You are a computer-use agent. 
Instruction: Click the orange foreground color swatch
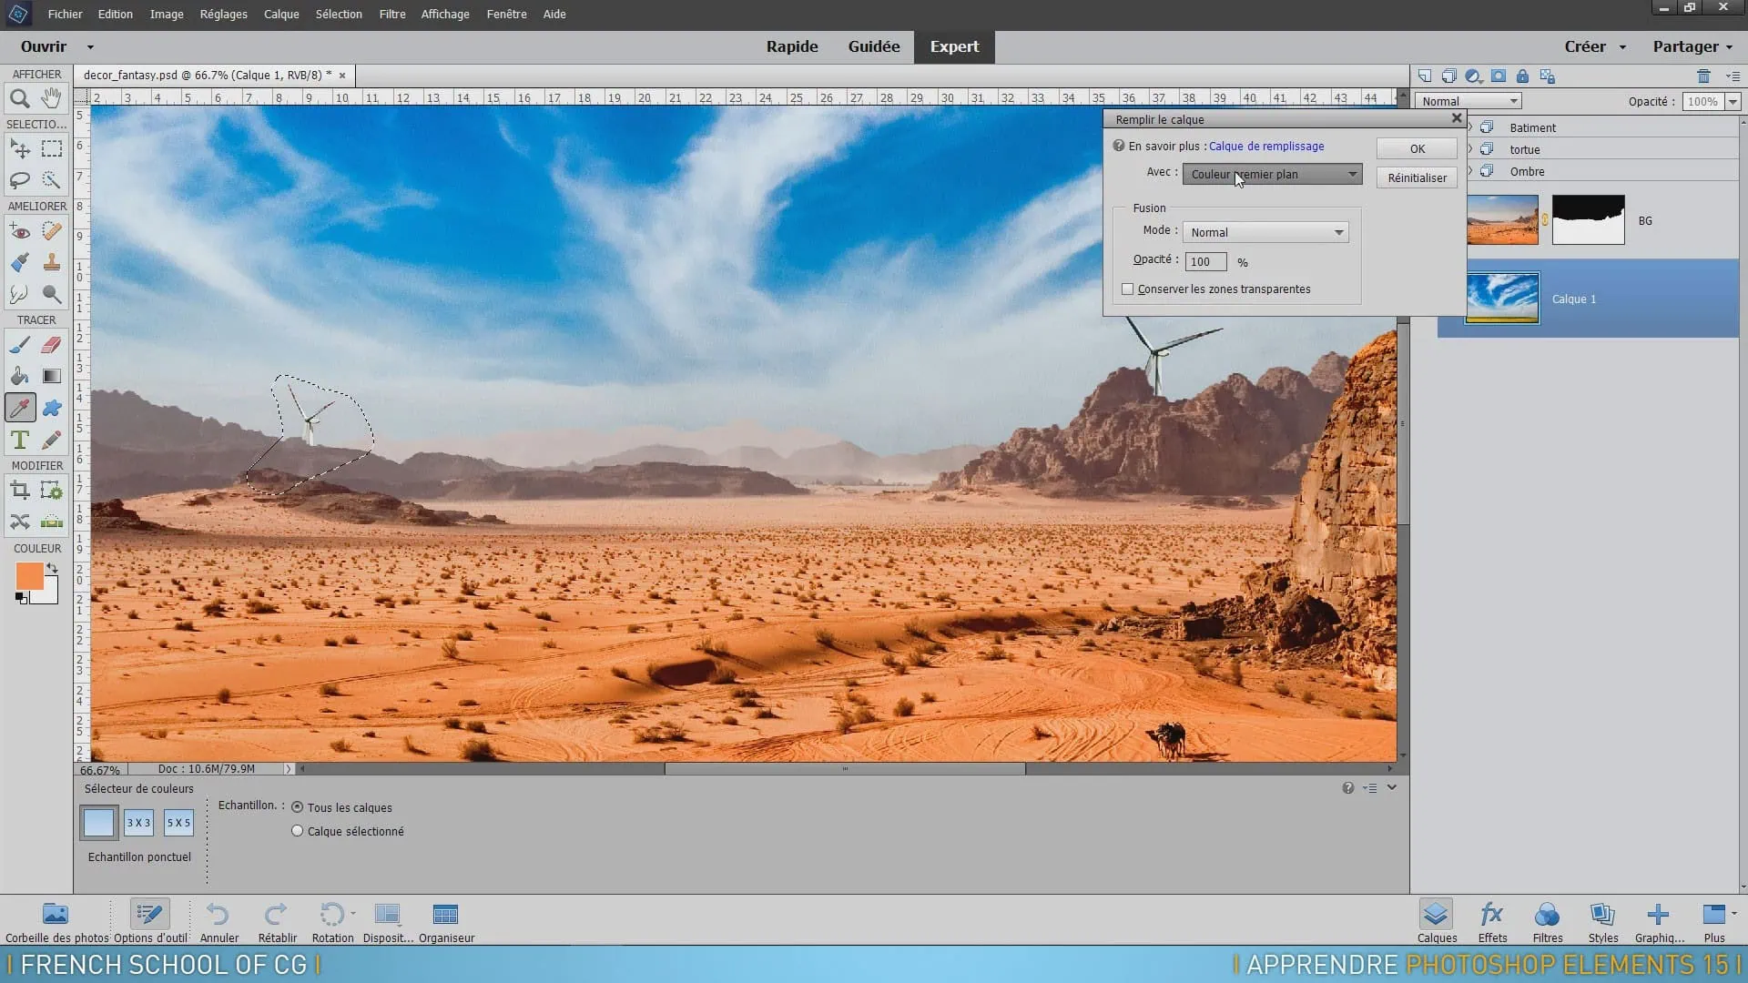pyautogui.click(x=29, y=576)
